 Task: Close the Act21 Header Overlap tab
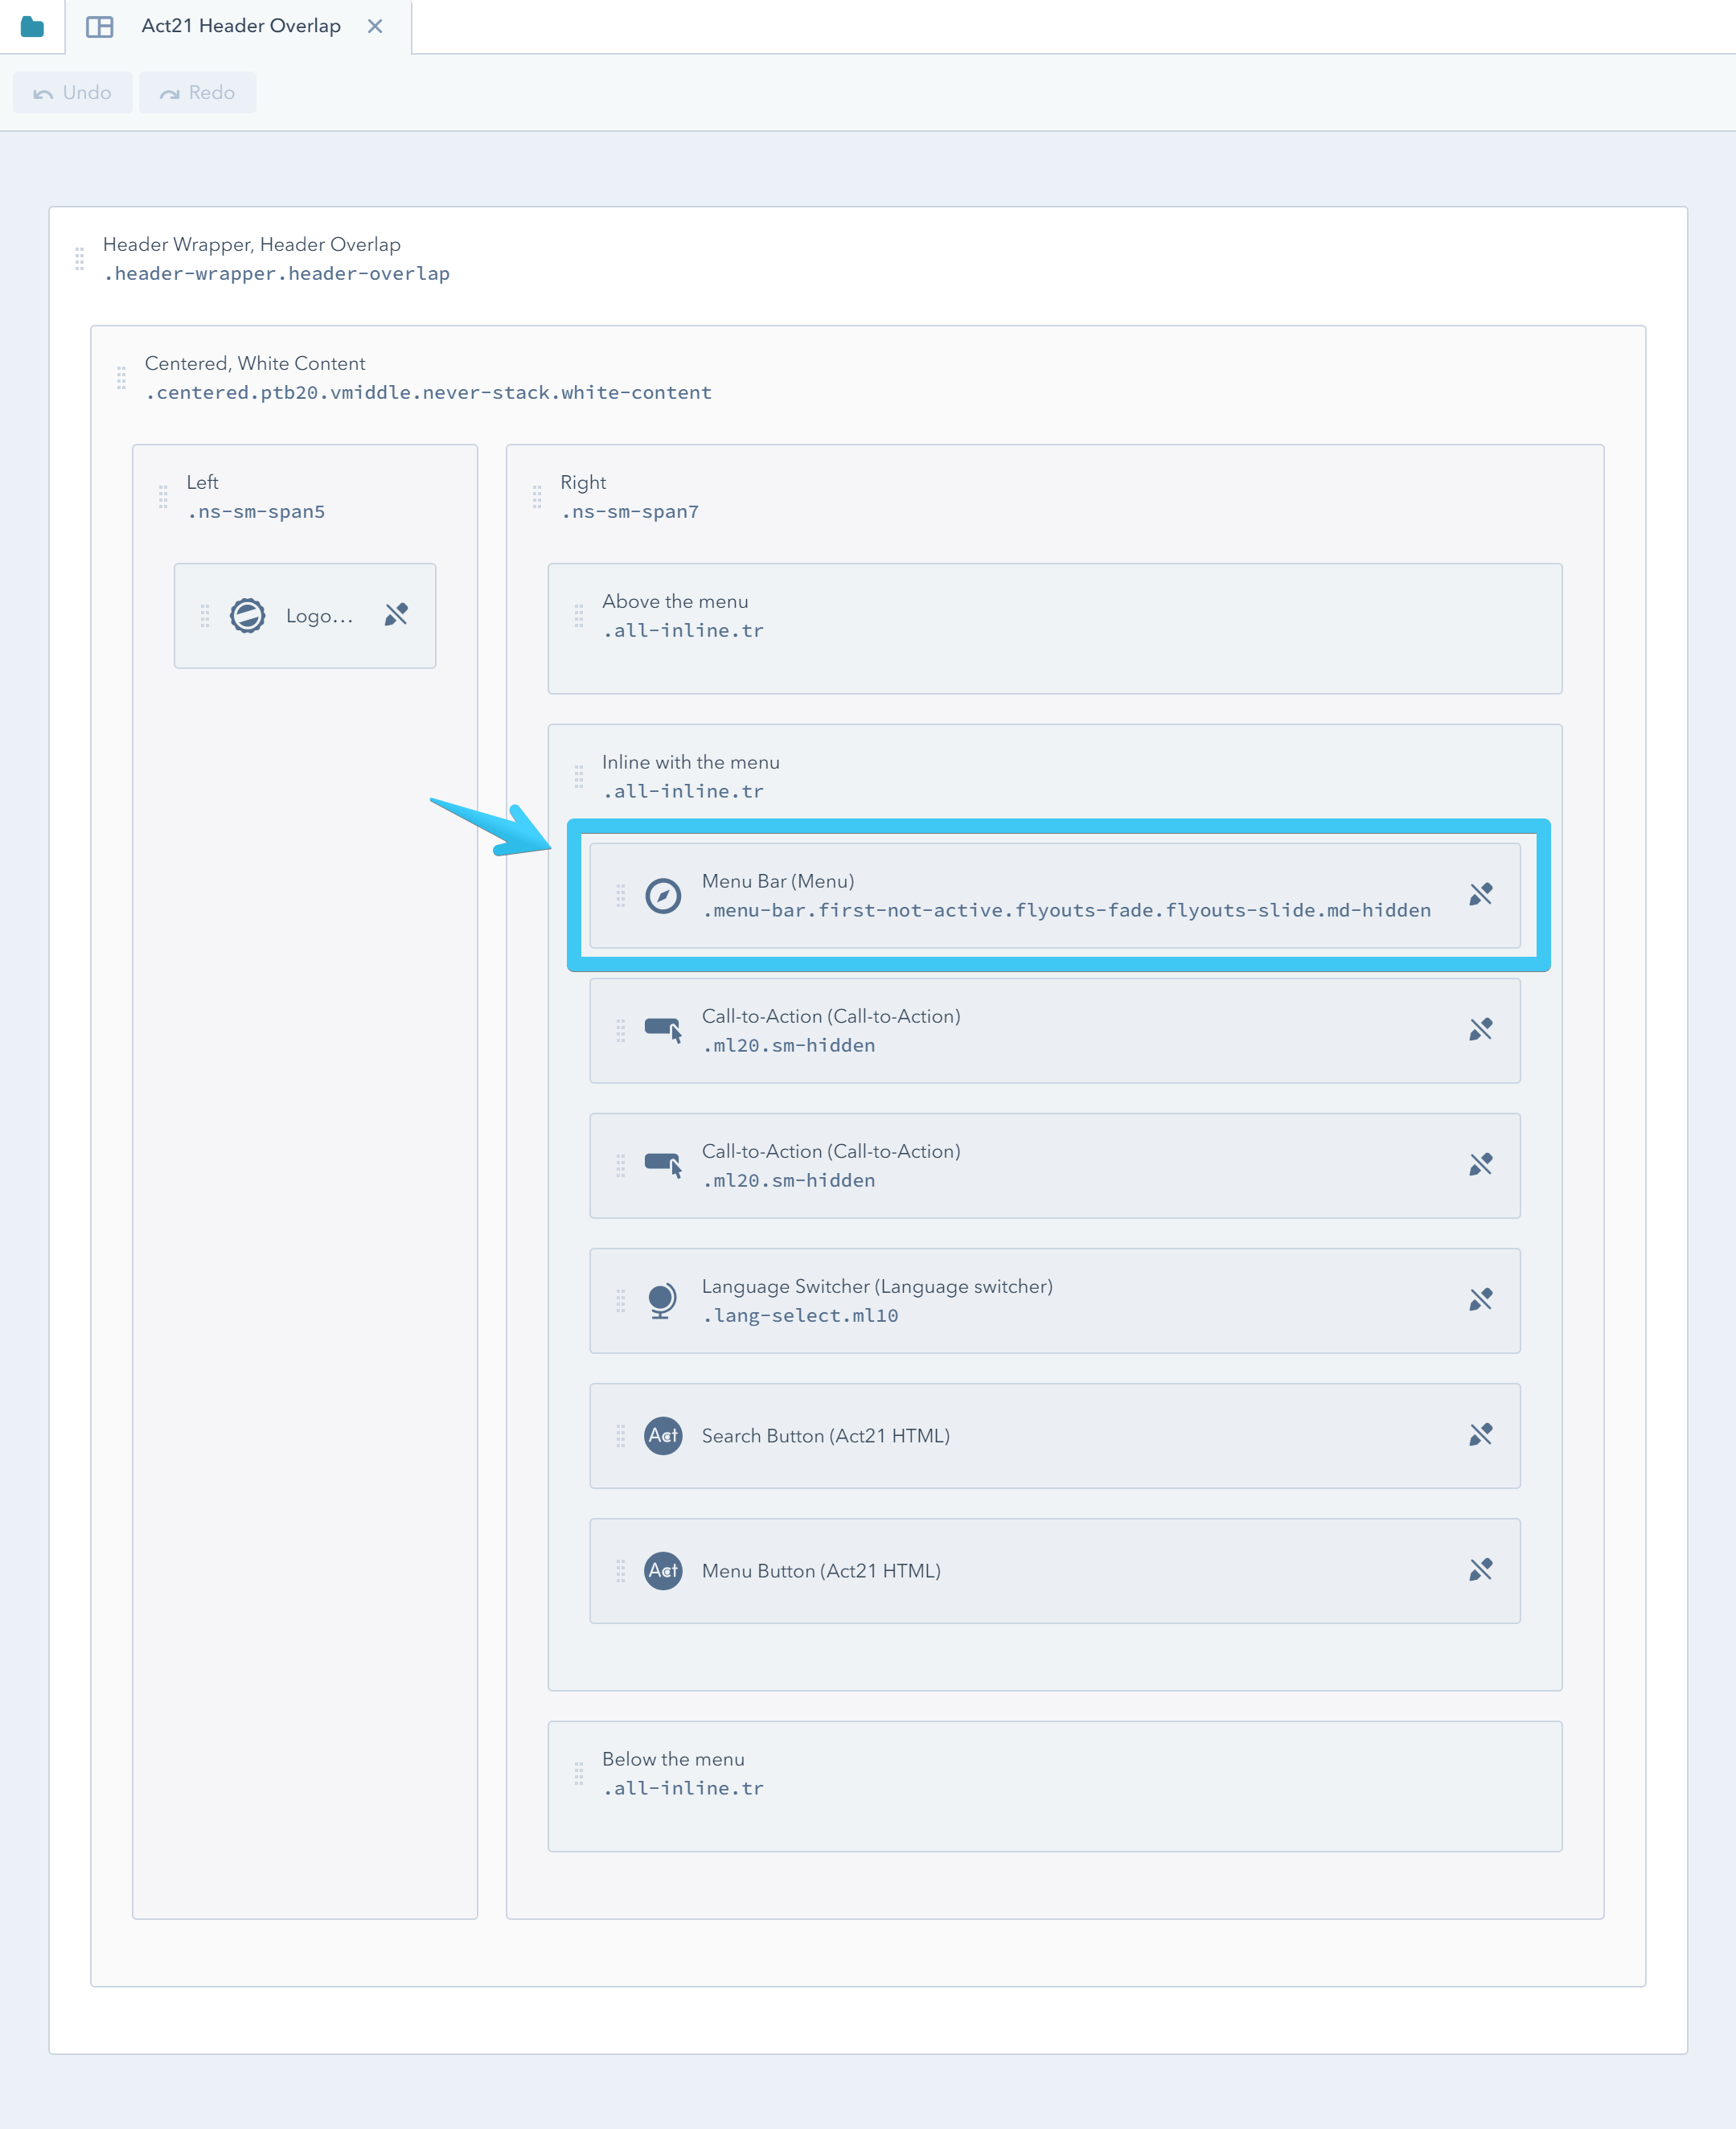[x=375, y=26]
